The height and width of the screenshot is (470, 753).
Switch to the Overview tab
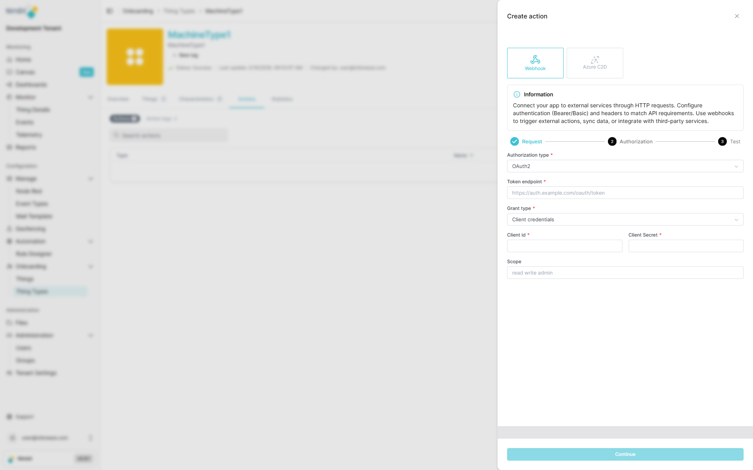[118, 99]
